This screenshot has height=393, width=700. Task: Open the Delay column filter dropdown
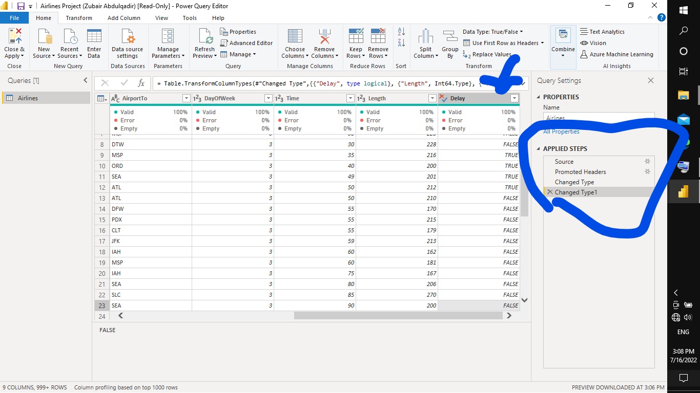514,98
